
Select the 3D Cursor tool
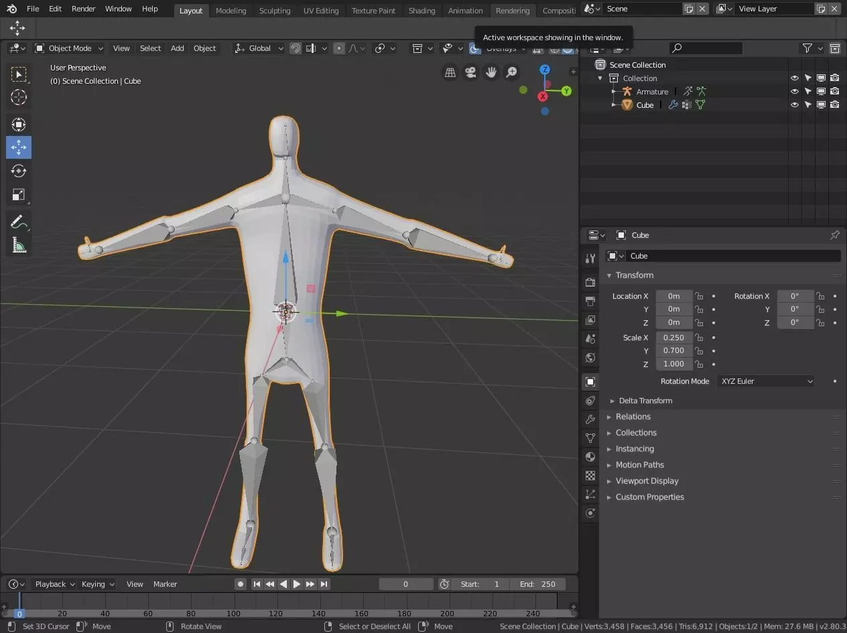pos(19,97)
